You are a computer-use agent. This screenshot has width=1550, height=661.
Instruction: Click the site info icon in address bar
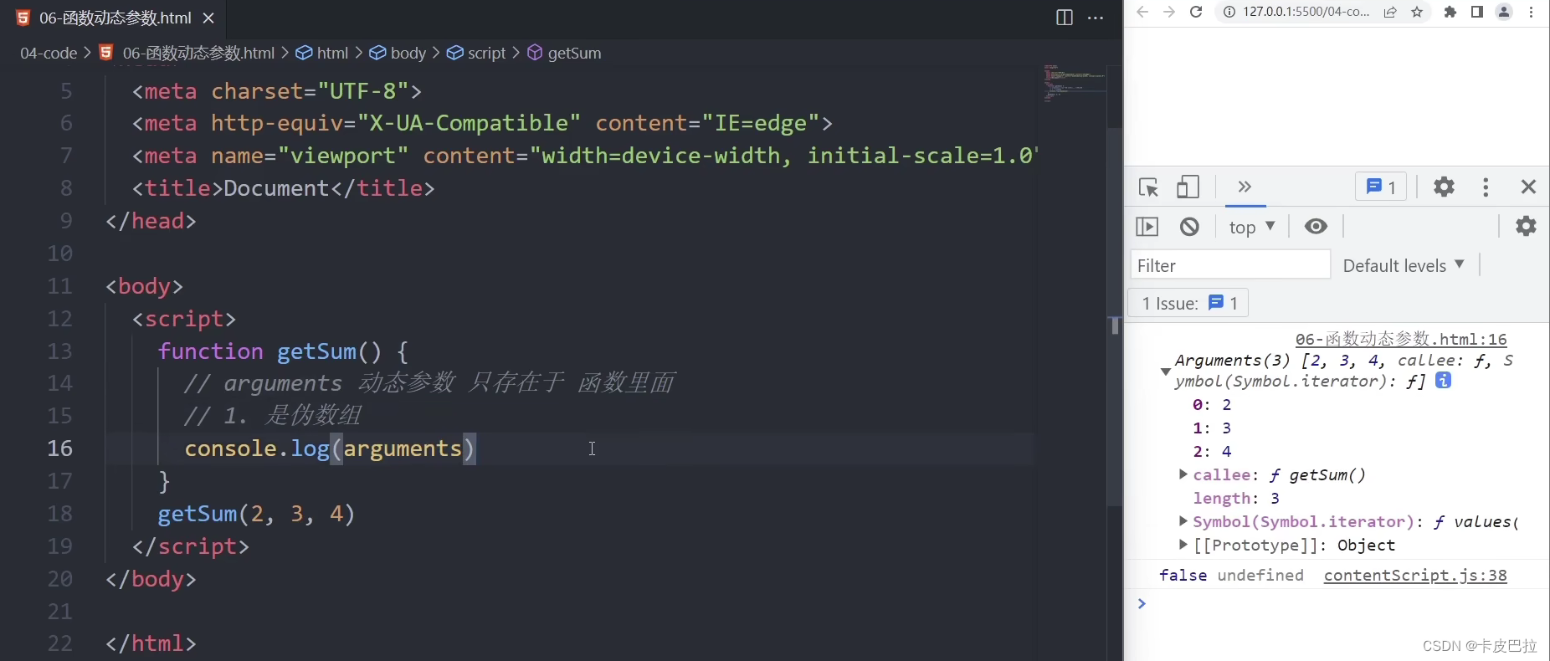click(x=1229, y=12)
